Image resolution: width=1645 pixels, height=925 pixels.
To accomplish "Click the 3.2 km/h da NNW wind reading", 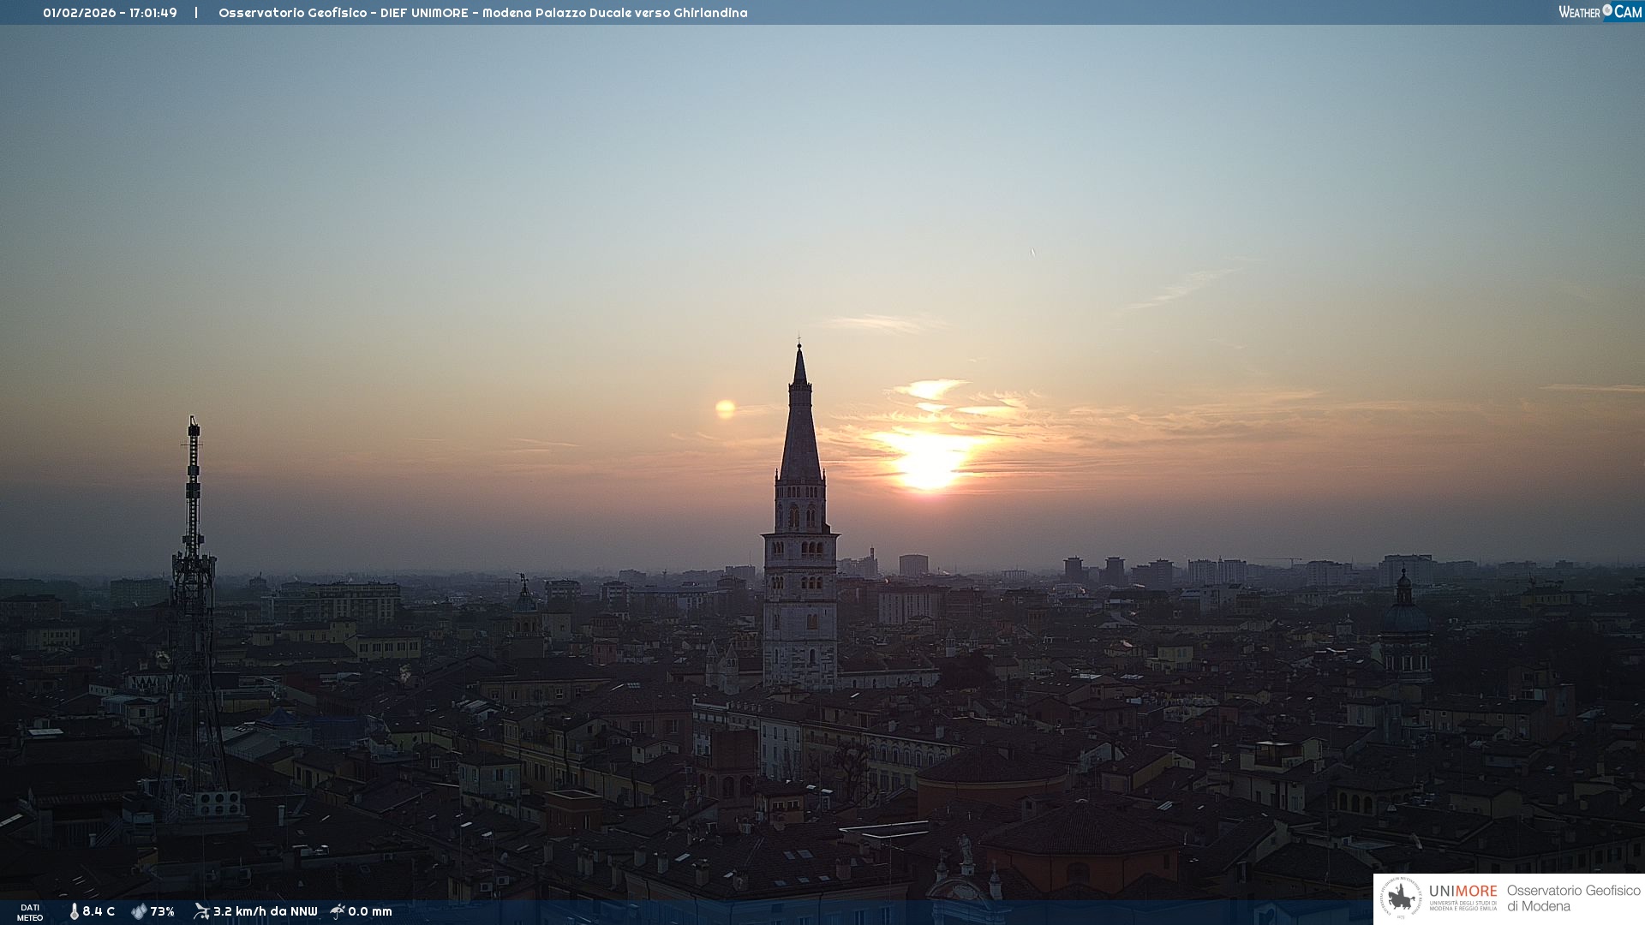I will [265, 911].
